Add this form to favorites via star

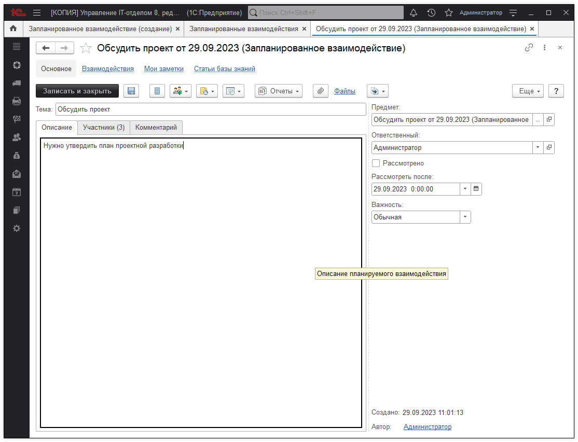tap(86, 48)
